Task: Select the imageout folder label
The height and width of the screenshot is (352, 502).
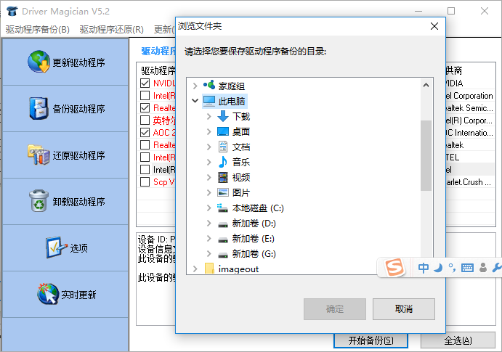Action: coord(238,269)
